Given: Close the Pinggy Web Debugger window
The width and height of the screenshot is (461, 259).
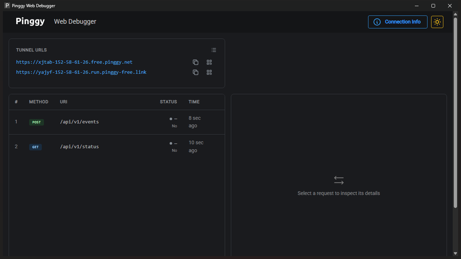Looking at the screenshot, I should coord(450,6).
